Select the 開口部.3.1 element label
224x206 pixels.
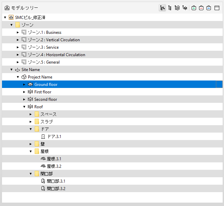pos(56,181)
